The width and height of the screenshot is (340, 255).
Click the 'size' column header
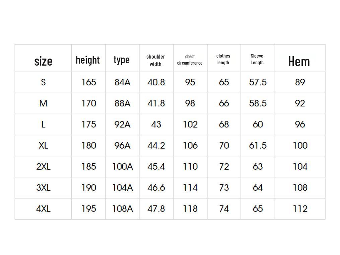point(43,61)
